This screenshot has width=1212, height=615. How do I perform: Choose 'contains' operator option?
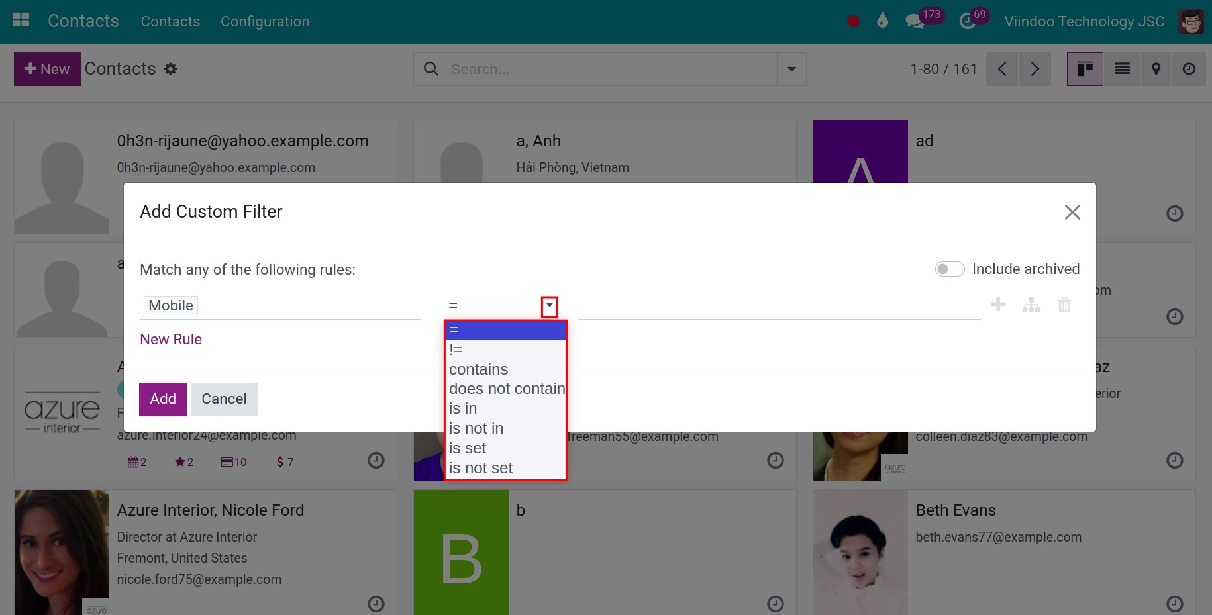pos(506,369)
